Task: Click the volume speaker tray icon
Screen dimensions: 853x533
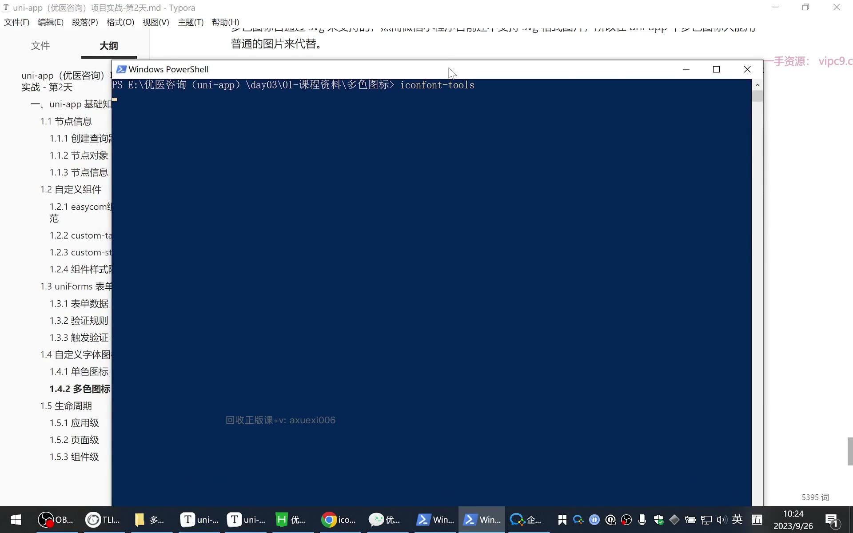Action: coord(721,519)
